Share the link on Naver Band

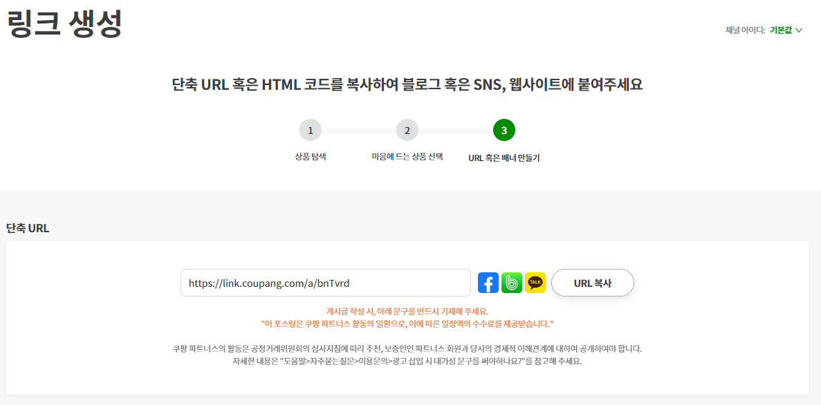click(x=512, y=283)
